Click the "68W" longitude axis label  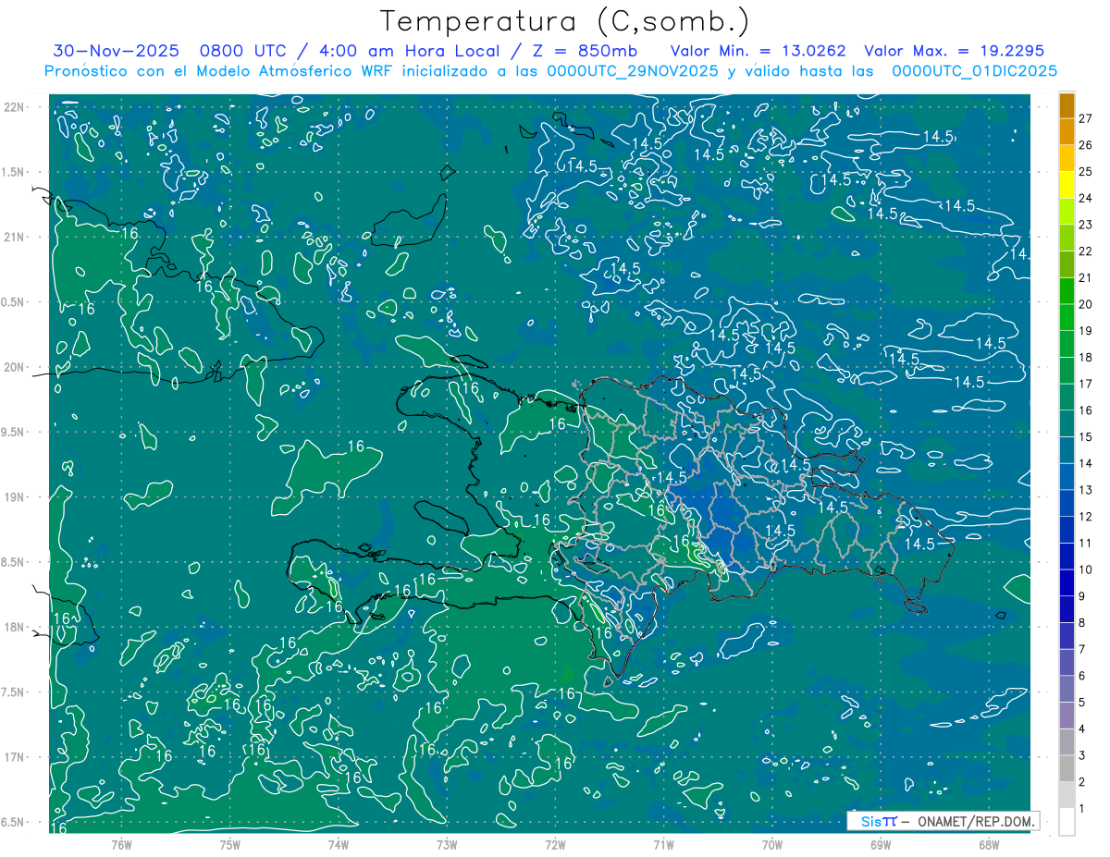tap(989, 844)
